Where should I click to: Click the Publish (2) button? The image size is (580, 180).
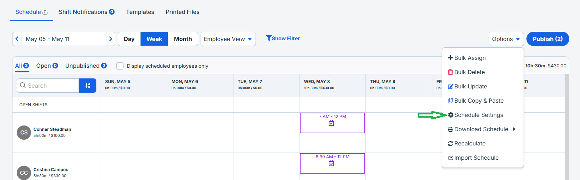548,39
